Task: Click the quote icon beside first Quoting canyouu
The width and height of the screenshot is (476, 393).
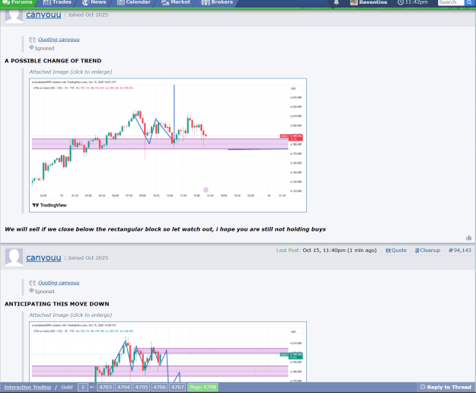Action: (33, 40)
